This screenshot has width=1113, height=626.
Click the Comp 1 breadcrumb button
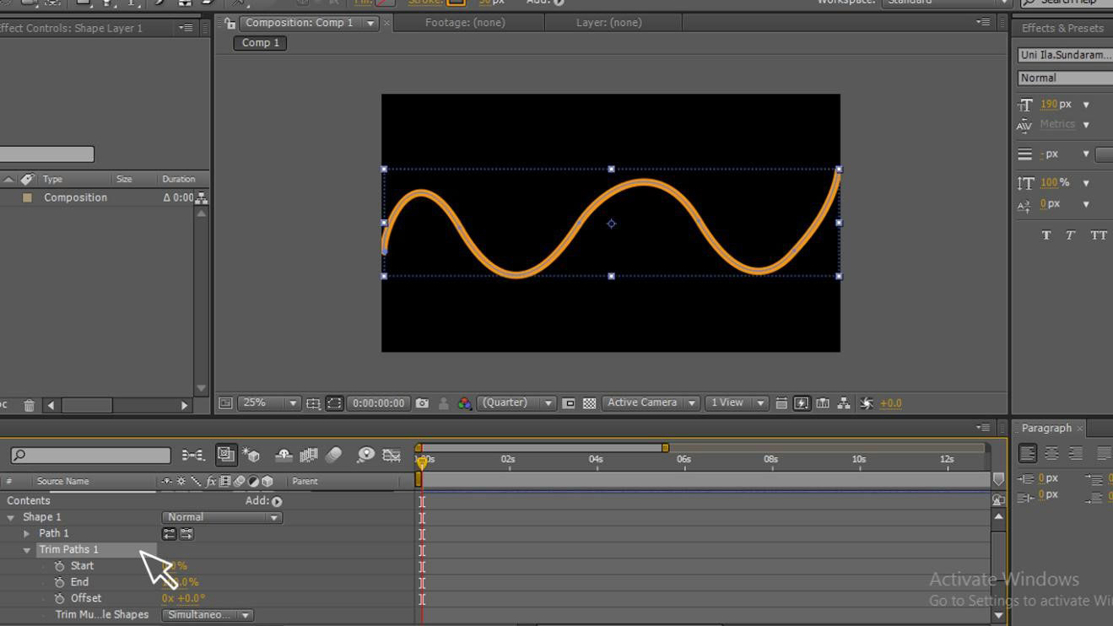tap(260, 42)
